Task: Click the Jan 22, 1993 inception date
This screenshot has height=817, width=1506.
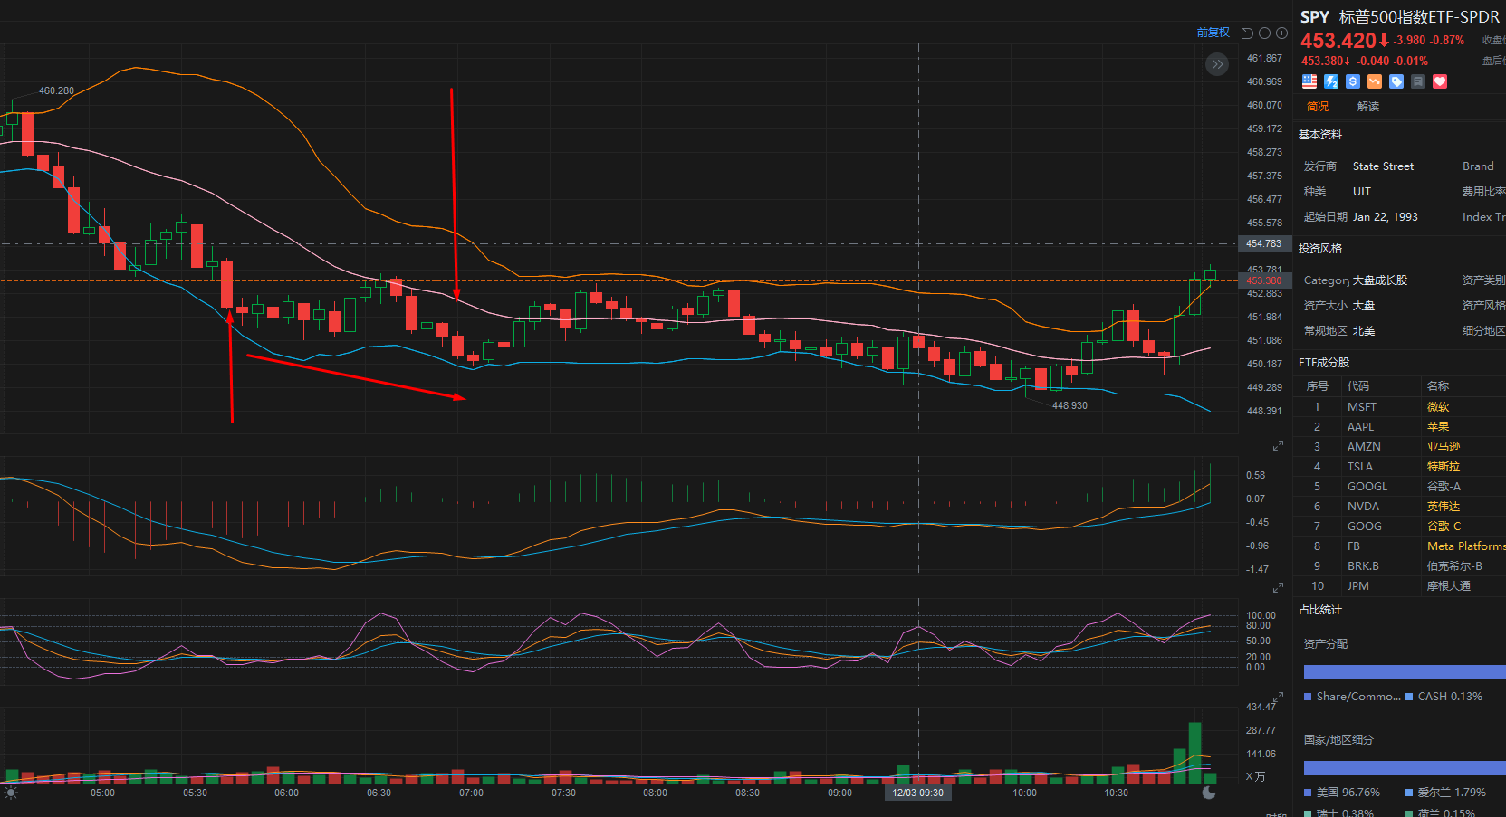Action: (x=1386, y=217)
